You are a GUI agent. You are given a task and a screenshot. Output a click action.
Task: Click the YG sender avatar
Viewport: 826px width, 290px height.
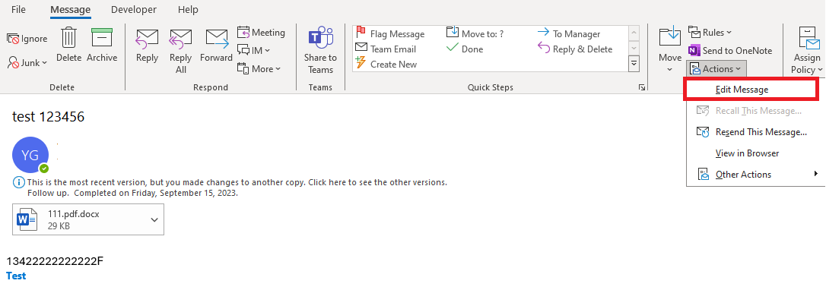(x=30, y=155)
